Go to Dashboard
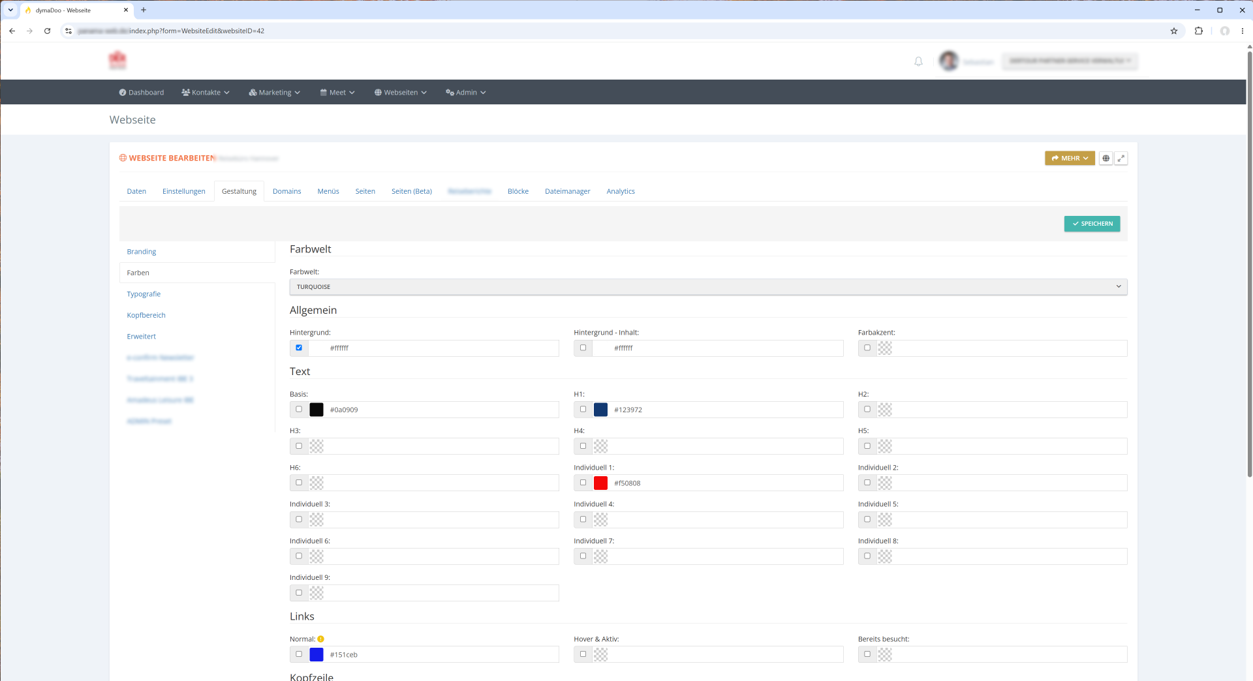 point(142,93)
